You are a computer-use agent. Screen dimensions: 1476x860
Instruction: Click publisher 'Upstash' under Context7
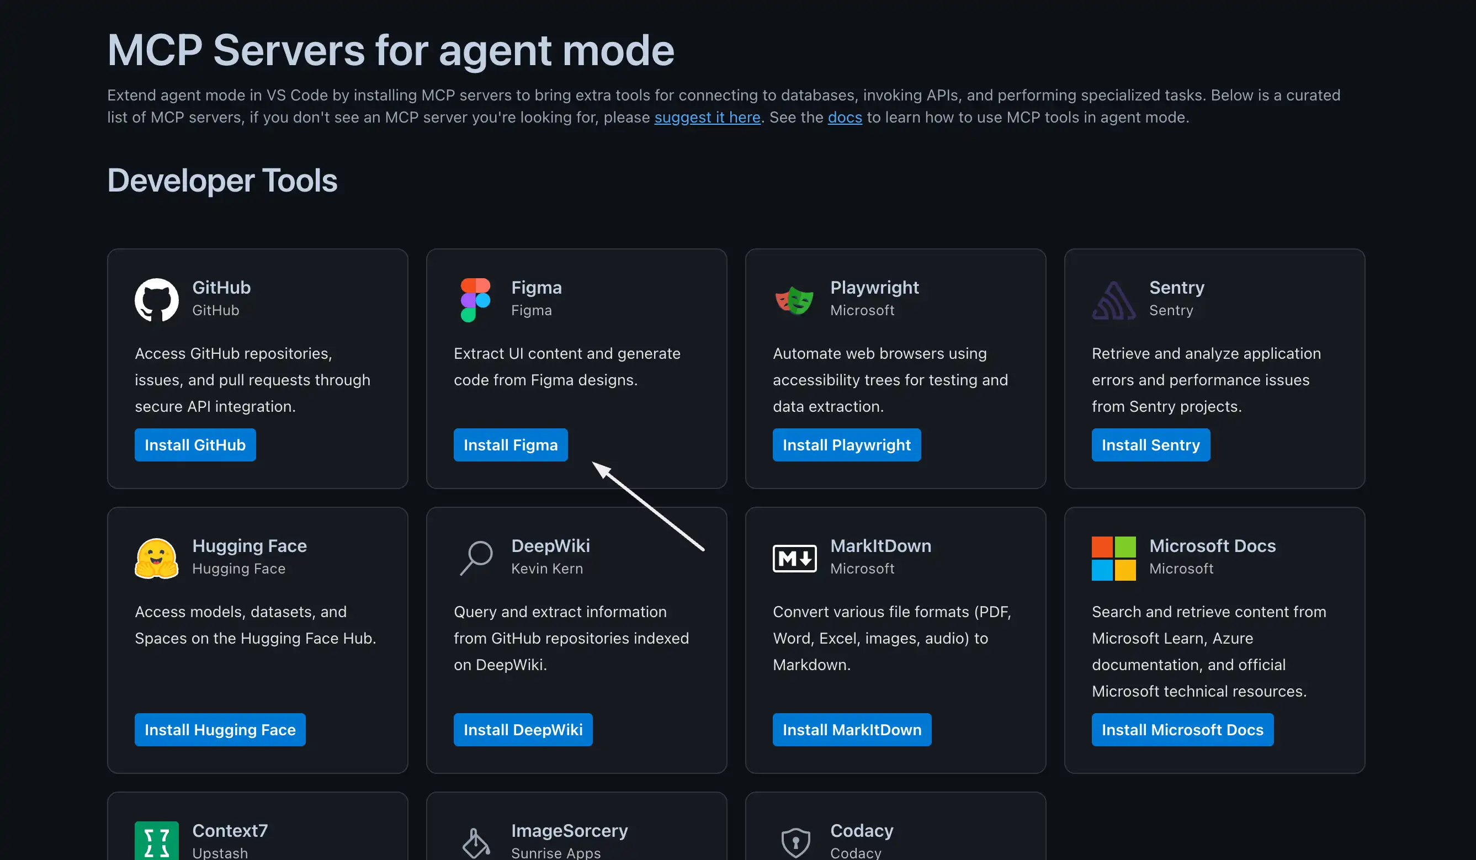220,853
